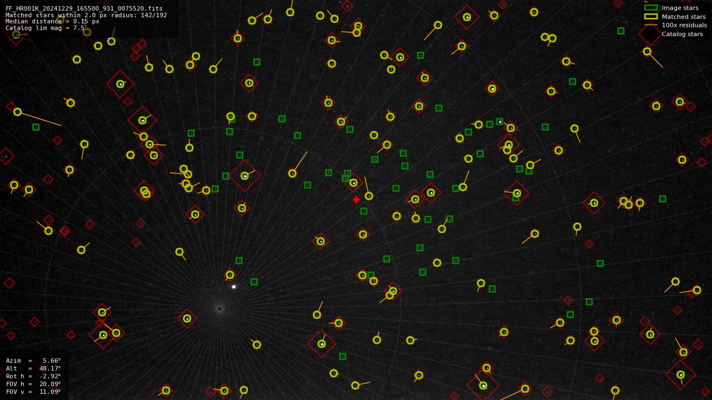The height and width of the screenshot is (400, 712).
Task: Click the 'Rot h = -2.92°' readout
Action: [x=33, y=376]
